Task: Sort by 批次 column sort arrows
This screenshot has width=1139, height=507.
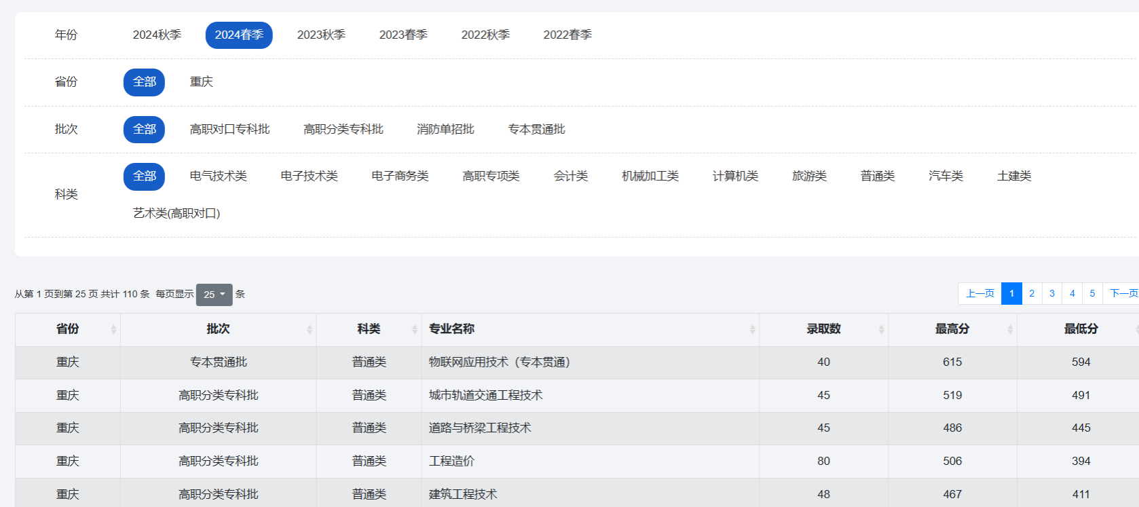Action: [x=310, y=329]
